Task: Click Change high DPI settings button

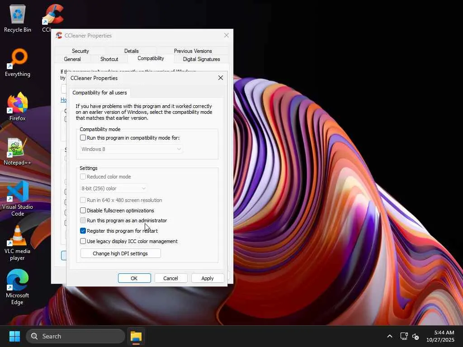Action: [120, 253]
